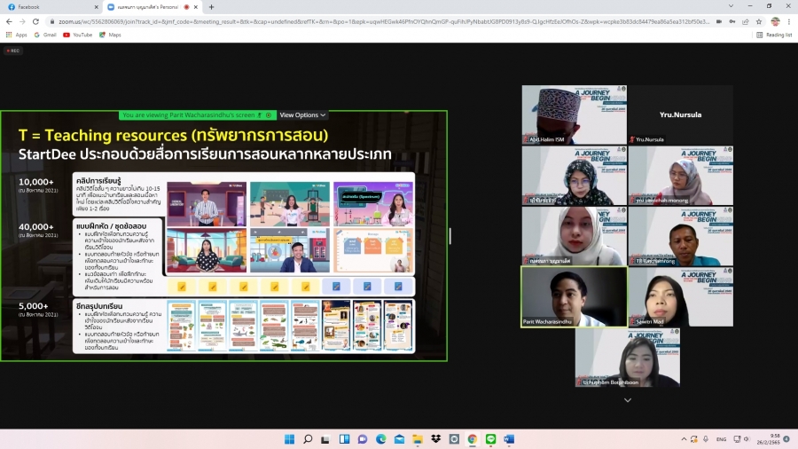Expand next page of participant videos

click(628, 400)
